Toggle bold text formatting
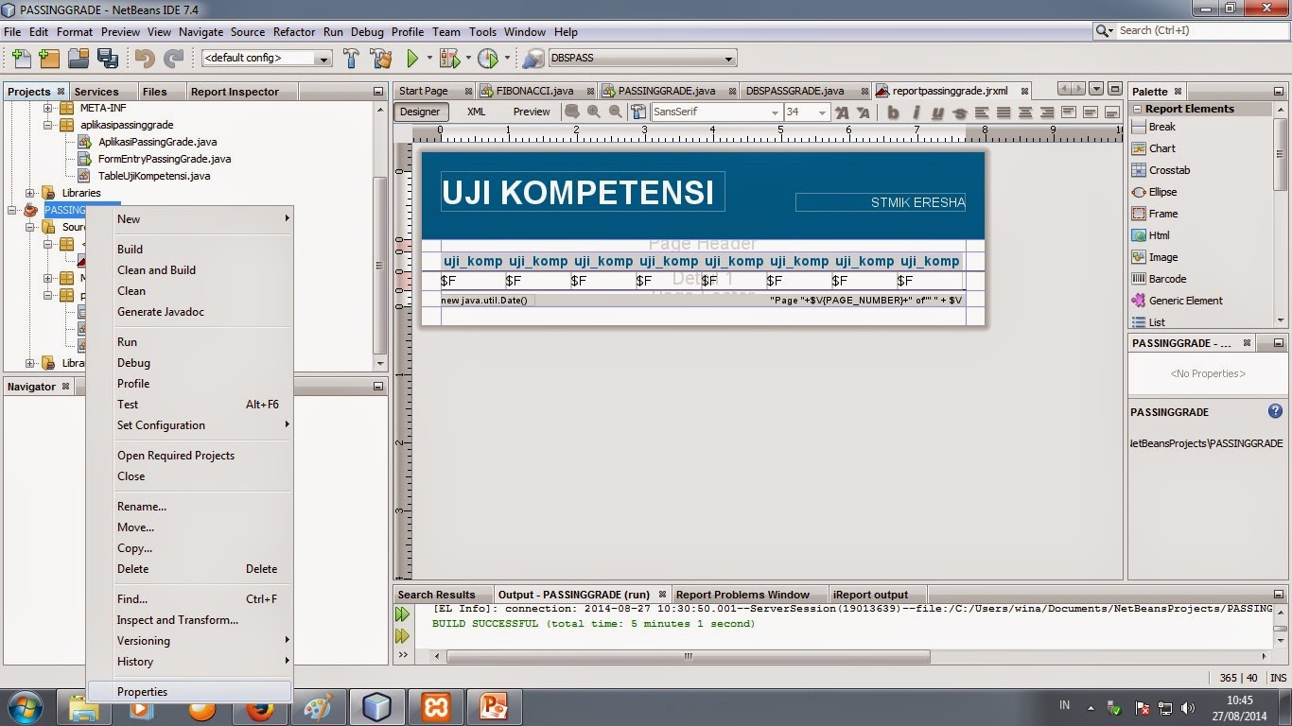Image resolution: width=1292 pixels, height=726 pixels. tap(894, 112)
